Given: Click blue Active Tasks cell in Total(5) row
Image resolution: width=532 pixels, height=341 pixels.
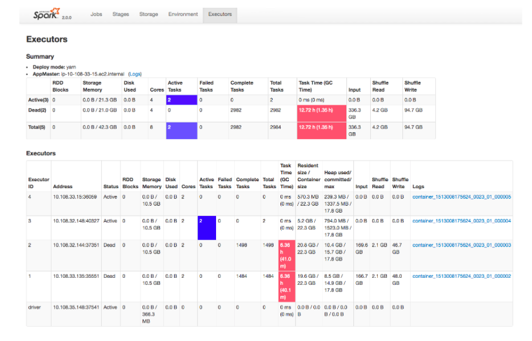Looking at the screenshot, I should point(181,131).
